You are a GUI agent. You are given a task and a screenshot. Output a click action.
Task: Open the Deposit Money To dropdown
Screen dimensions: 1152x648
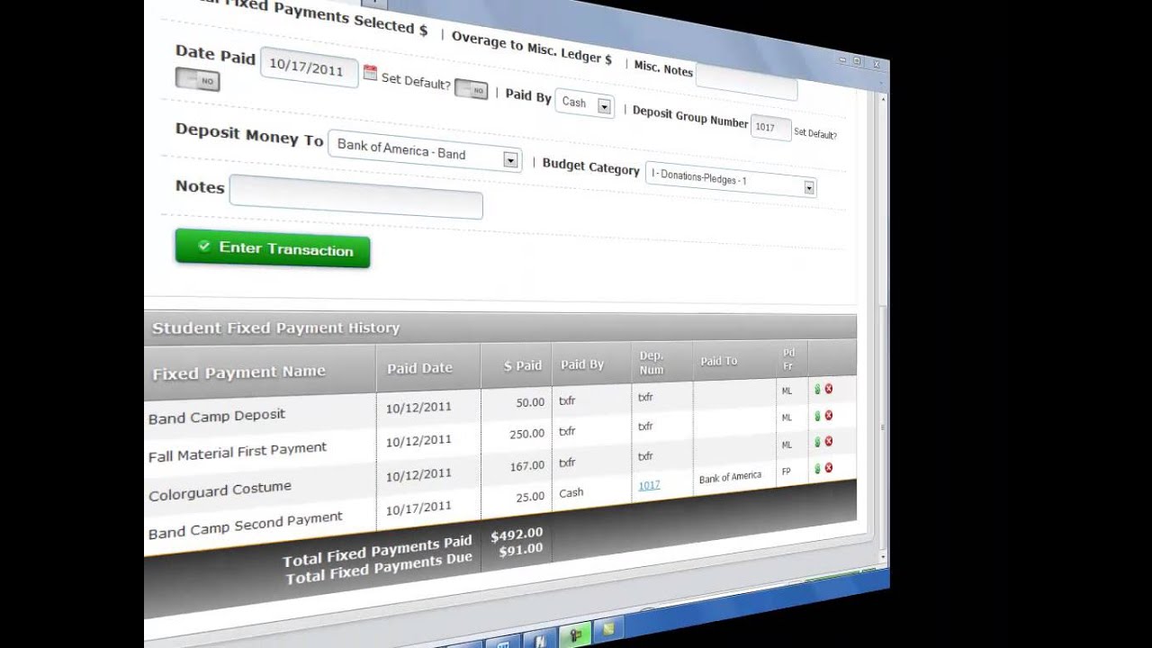[424, 151]
